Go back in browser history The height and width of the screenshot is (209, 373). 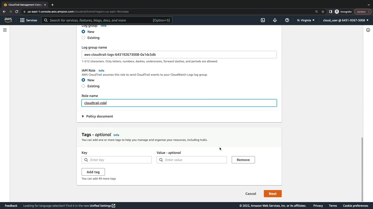tap(4, 12)
